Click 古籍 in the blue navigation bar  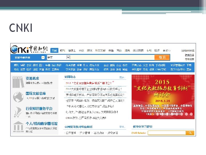pos(41,69)
